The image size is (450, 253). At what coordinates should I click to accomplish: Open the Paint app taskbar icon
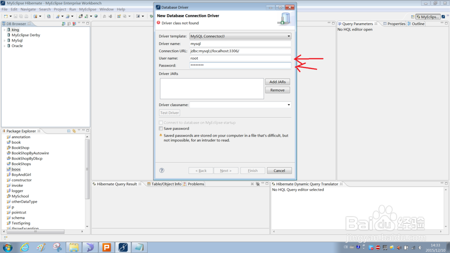pyautogui.click(x=41, y=247)
